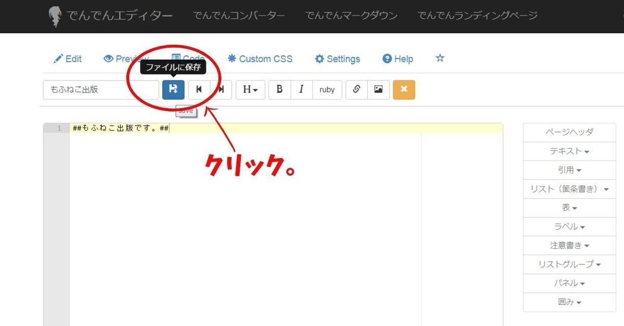Toggle the favorite star next to Help
Image resolution: width=624 pixels, height=326 pixels.
point(440,59)
